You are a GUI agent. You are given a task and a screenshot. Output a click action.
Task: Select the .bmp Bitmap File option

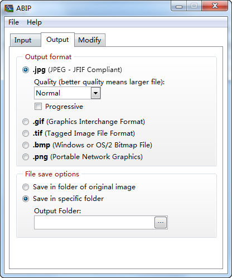pyautogui.click(x=26, y=145)
